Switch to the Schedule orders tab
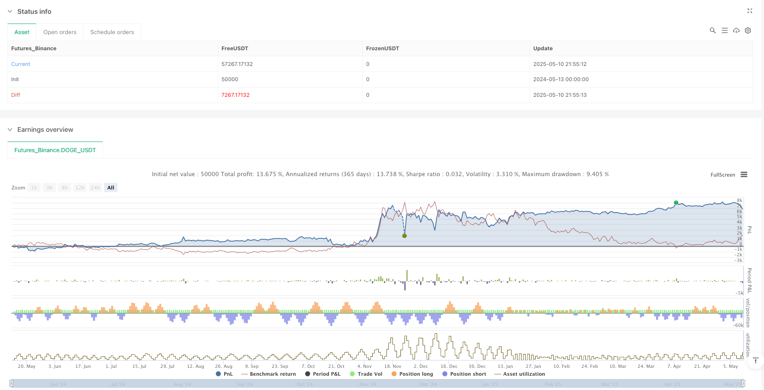This screenshot has width=764, height=390. [x=112, y=32]
